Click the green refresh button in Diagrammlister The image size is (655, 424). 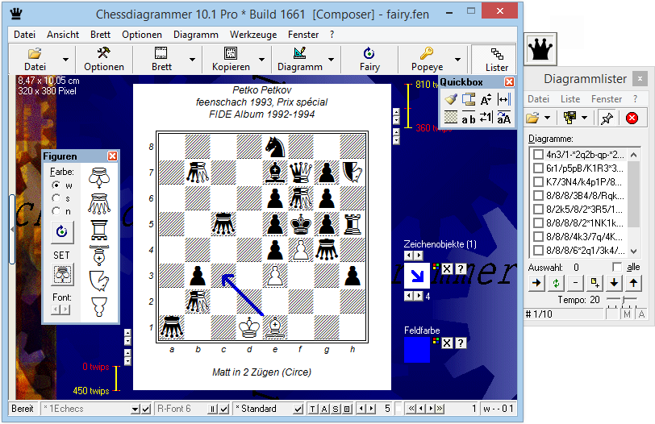[556, 284]
